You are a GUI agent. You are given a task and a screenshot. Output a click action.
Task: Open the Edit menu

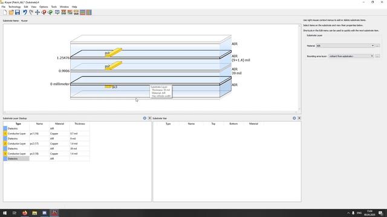26,7
